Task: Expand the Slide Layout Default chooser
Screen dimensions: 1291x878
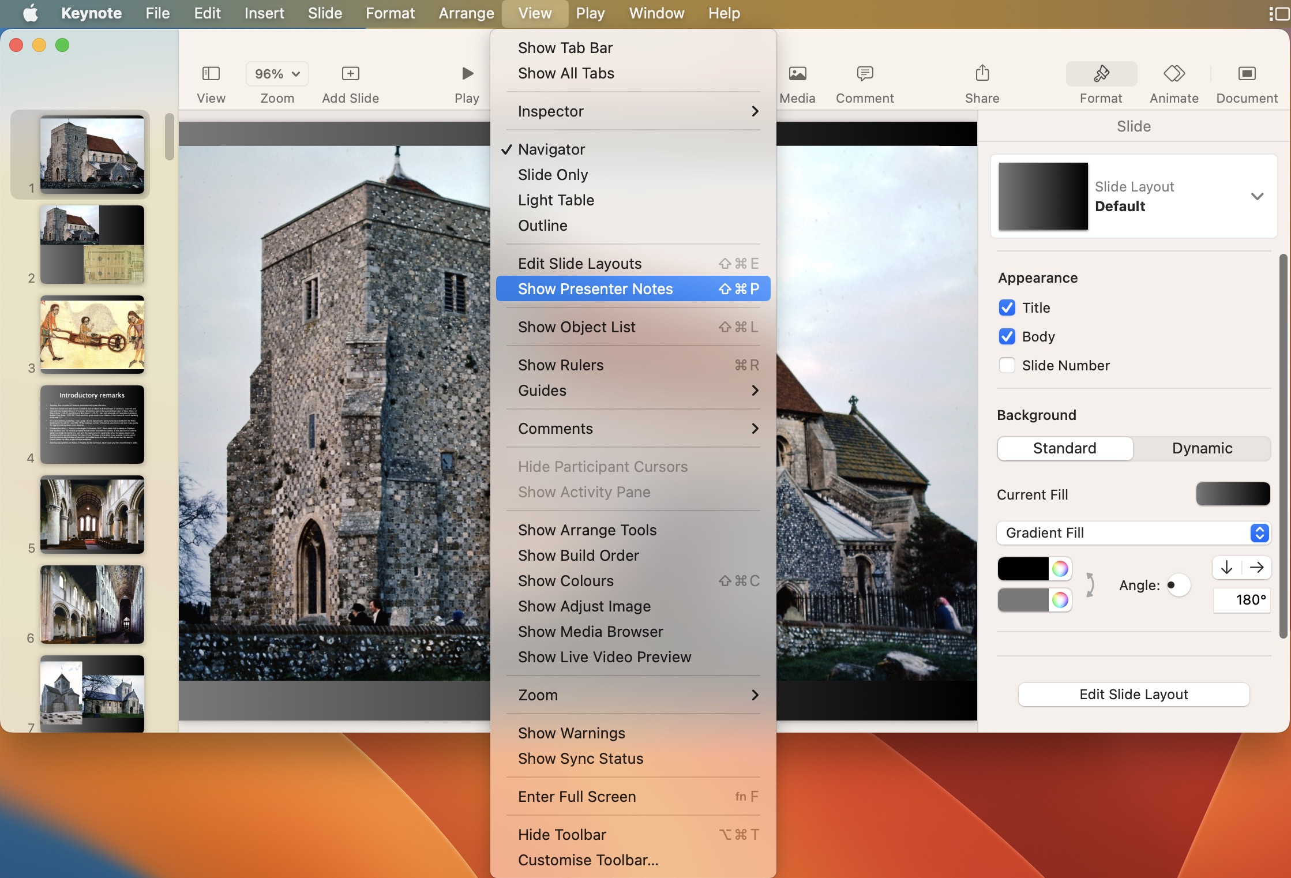Action: point(1257,196)
